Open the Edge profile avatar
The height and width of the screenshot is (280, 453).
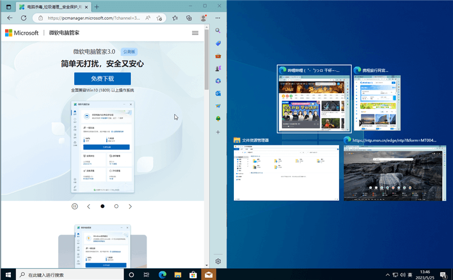pos(203,18)
